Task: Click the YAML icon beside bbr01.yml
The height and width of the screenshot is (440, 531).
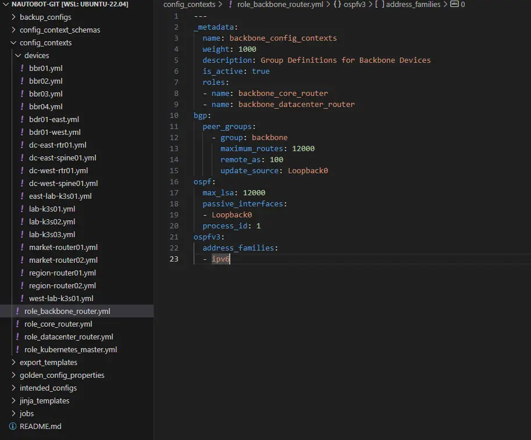Action: pyautogui.click(x=22, y=69)
